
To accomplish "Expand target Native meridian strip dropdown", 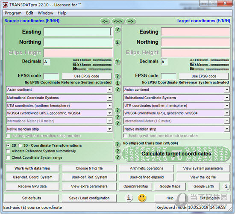I will point(227,129).
